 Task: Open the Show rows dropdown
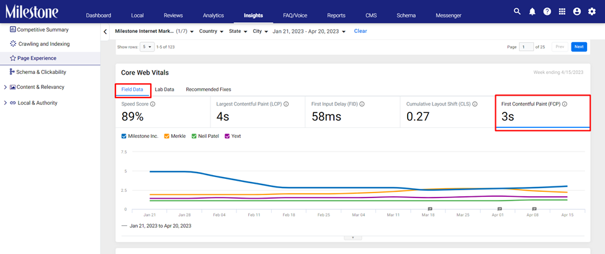point(147,47)
